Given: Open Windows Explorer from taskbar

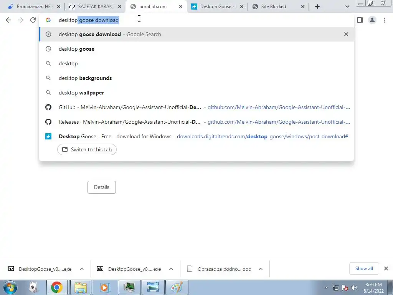Looking at the screenshot, I should 81,287.
